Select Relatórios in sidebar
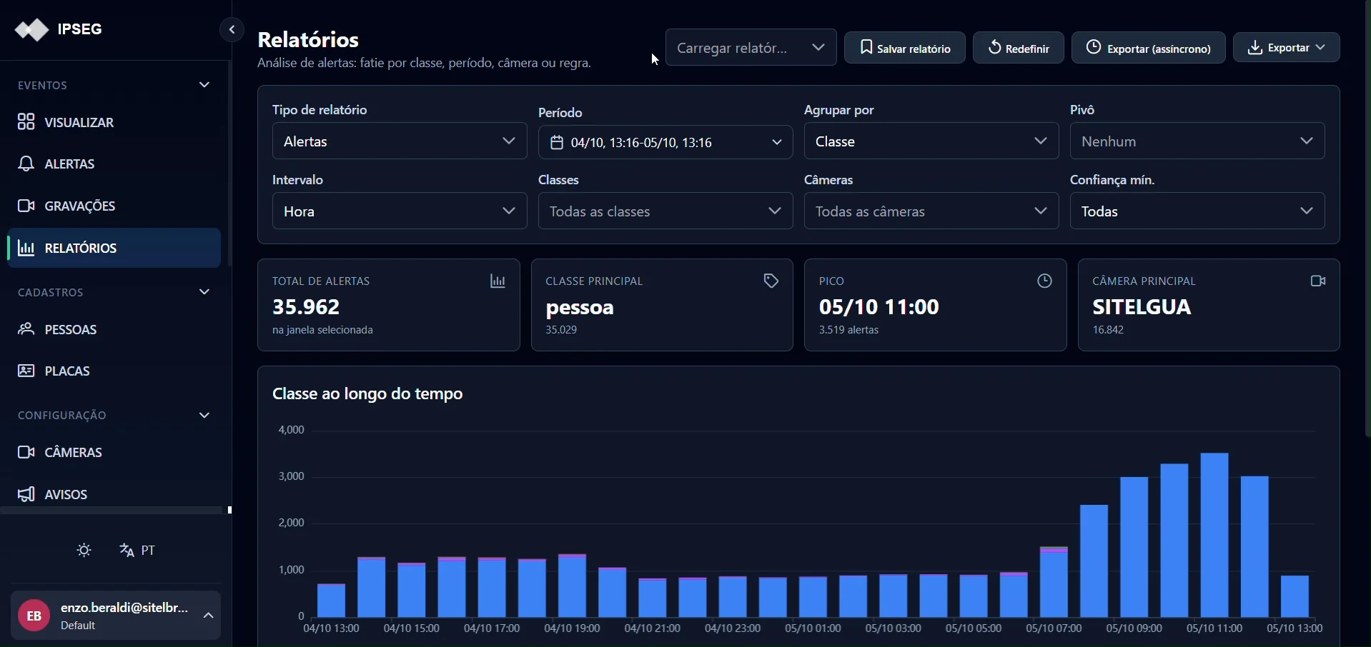 tap(114, 248)
